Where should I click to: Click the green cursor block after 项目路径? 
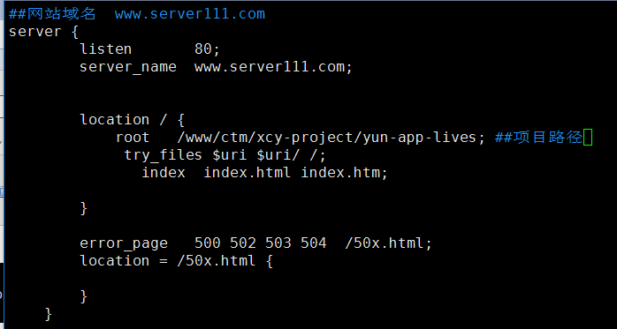pos(588,138)
